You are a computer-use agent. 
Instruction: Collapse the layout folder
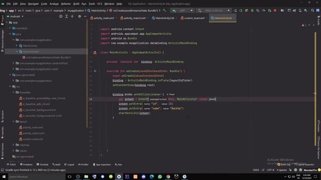[14, 121]
